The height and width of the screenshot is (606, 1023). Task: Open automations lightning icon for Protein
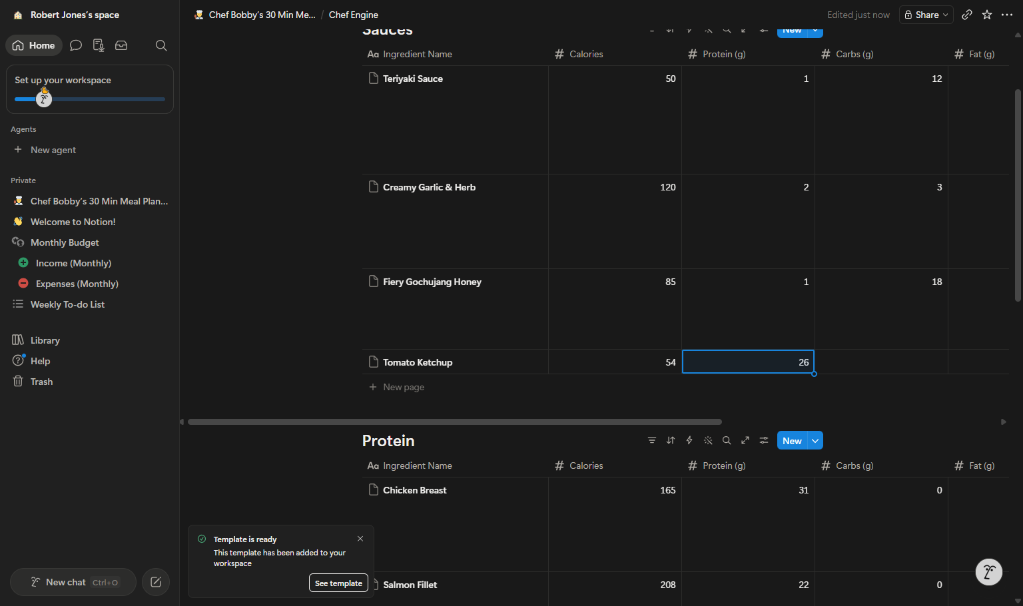pos(689,440)
